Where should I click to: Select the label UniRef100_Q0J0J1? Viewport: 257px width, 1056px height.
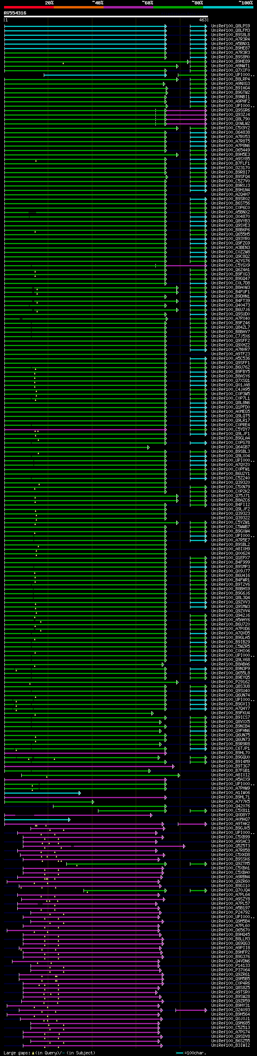pos(230,1019)
